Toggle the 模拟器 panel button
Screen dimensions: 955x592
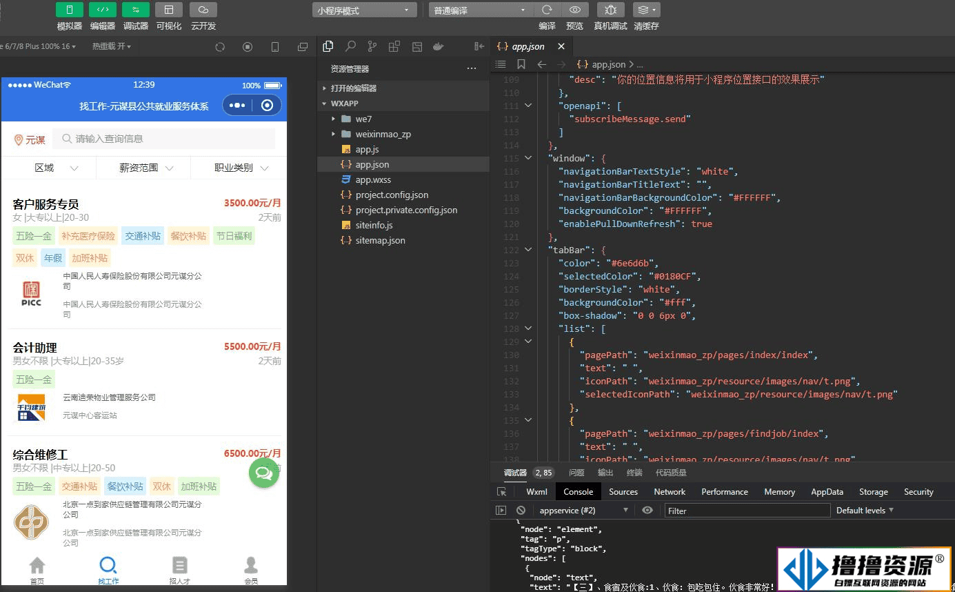tap(70, 10)
